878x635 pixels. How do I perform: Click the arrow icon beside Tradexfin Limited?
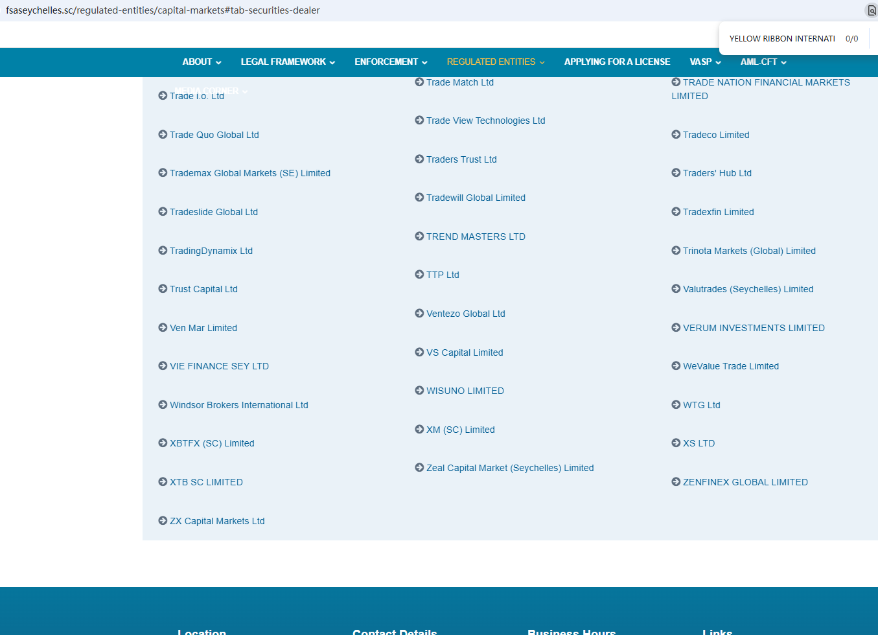(676, 211)
